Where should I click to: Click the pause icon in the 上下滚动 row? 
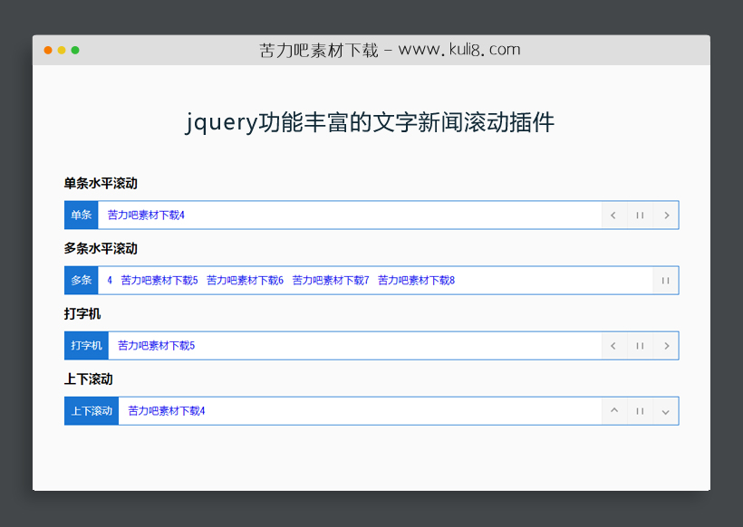[x=640, y=410]
